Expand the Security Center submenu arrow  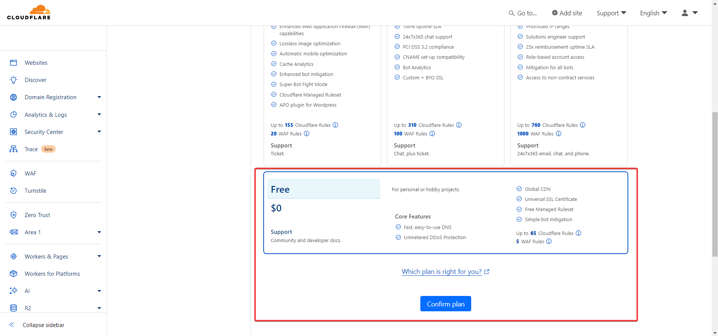pos(99,132)
